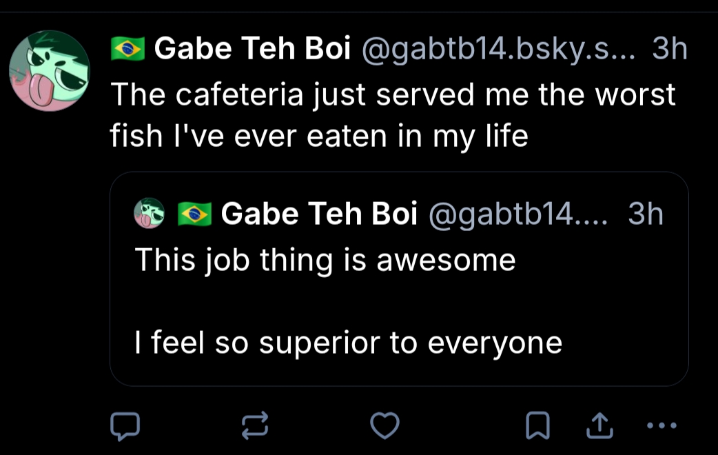The height and width of the screenshot is (455, 718).
Task: Bookmark the cafeteria fish post
Action: tap(537, 426)
